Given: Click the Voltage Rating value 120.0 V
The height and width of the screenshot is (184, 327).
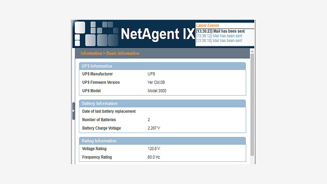Looking at the screenshot, I should 154,149.
